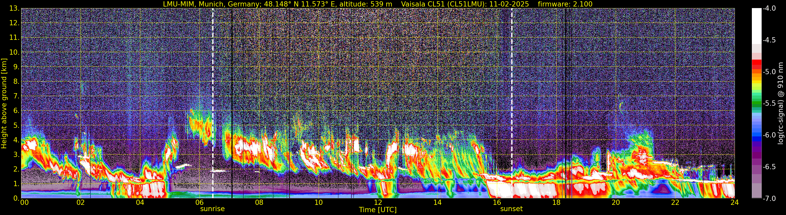Click the sunset label below the time axis
The image size is (786, 215).
[511, 209]
